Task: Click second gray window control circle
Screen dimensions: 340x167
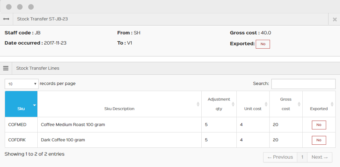Action: coord(20,7)
